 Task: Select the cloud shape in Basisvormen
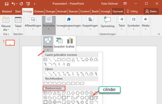point(92,102)
